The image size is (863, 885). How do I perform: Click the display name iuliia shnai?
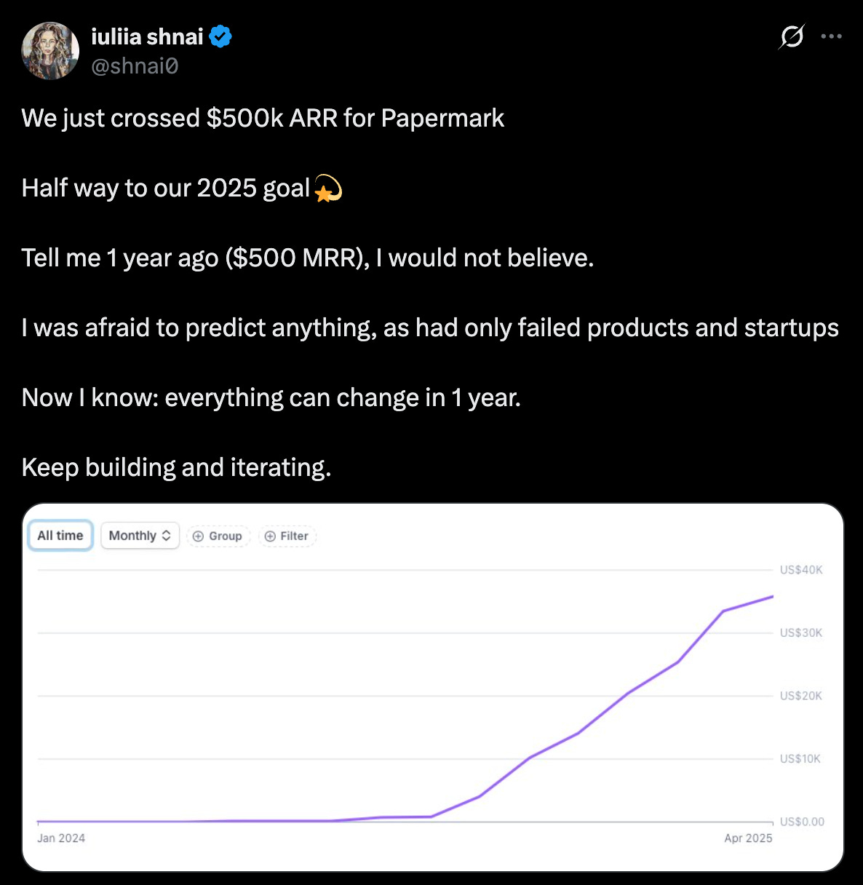tap(147, 36)
